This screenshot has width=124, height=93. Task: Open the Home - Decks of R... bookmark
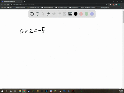(x=91, y=7)
